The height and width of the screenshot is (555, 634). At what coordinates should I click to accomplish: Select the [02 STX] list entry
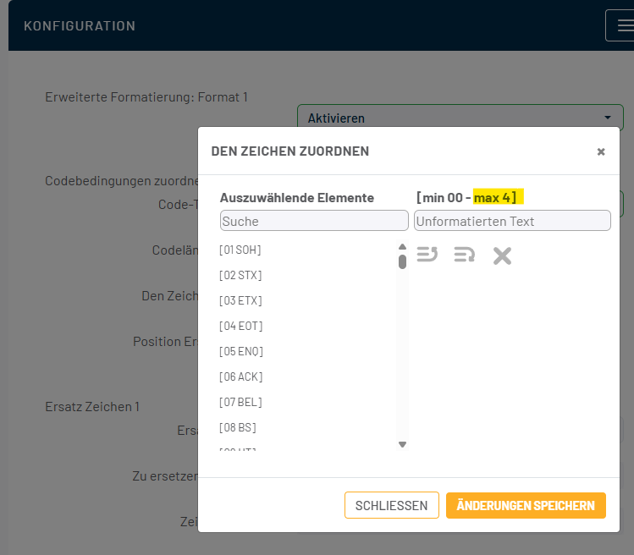(240, 275)
